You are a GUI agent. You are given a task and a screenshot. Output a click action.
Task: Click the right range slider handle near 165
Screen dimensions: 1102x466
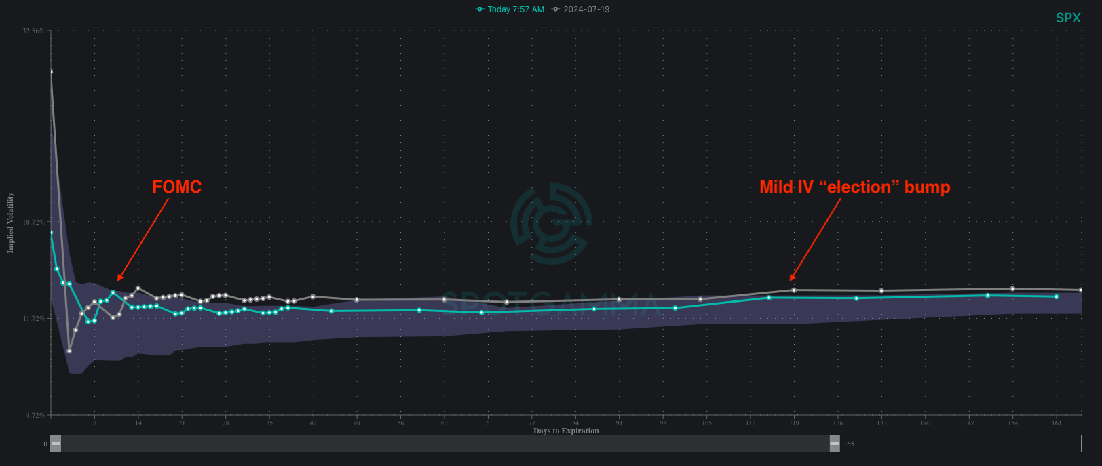tap(835, 444)
